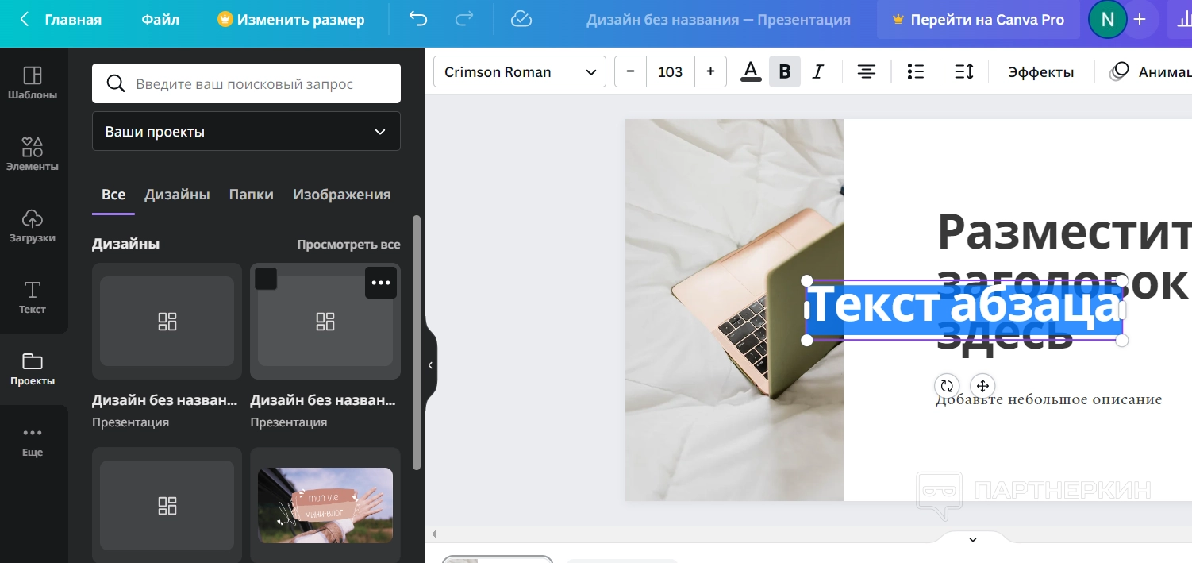
Task: Collapse the side panel arrow
Action: coord(430,365)
